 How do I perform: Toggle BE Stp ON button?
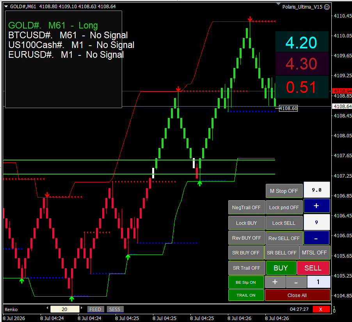tap(246, 282)
